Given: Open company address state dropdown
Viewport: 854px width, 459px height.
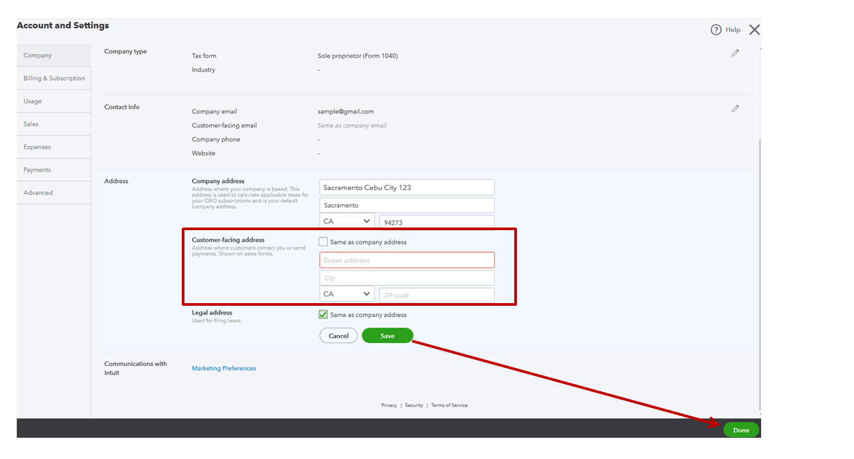Looking at the screenshot, I should coord(346,222).
